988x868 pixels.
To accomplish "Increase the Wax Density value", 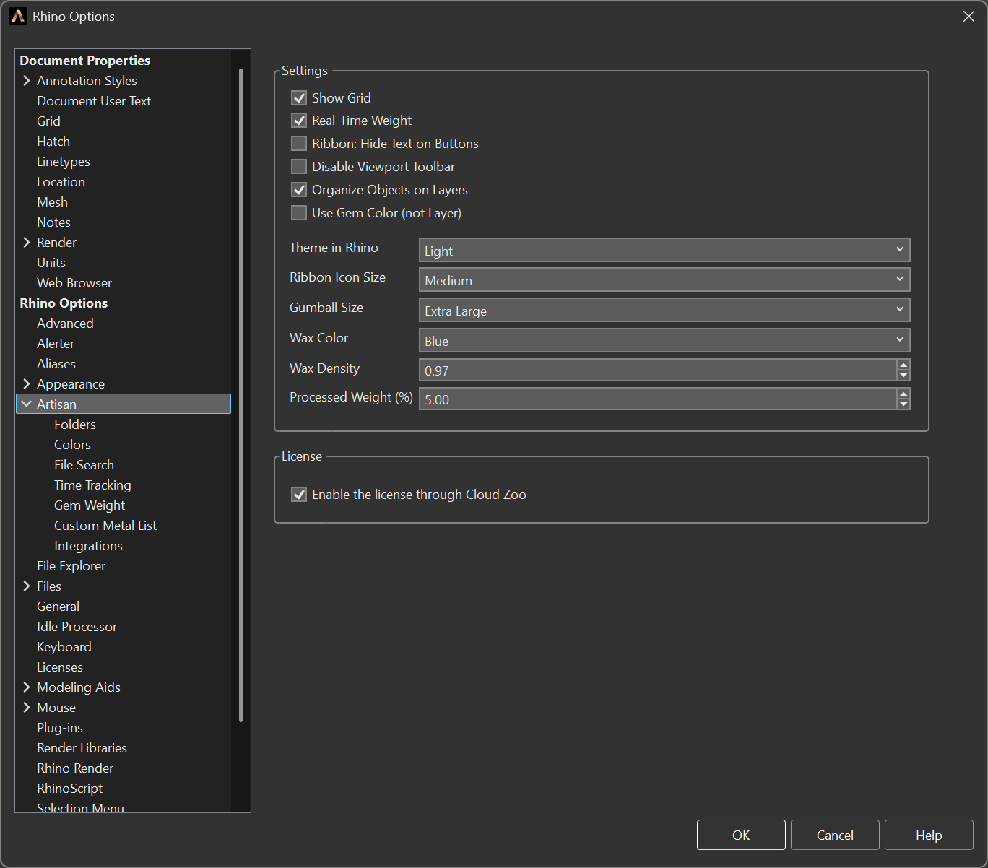I will pos(903,365).
